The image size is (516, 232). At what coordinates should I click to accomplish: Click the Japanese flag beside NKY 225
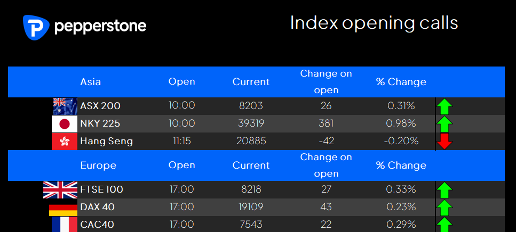coord(65,123)
